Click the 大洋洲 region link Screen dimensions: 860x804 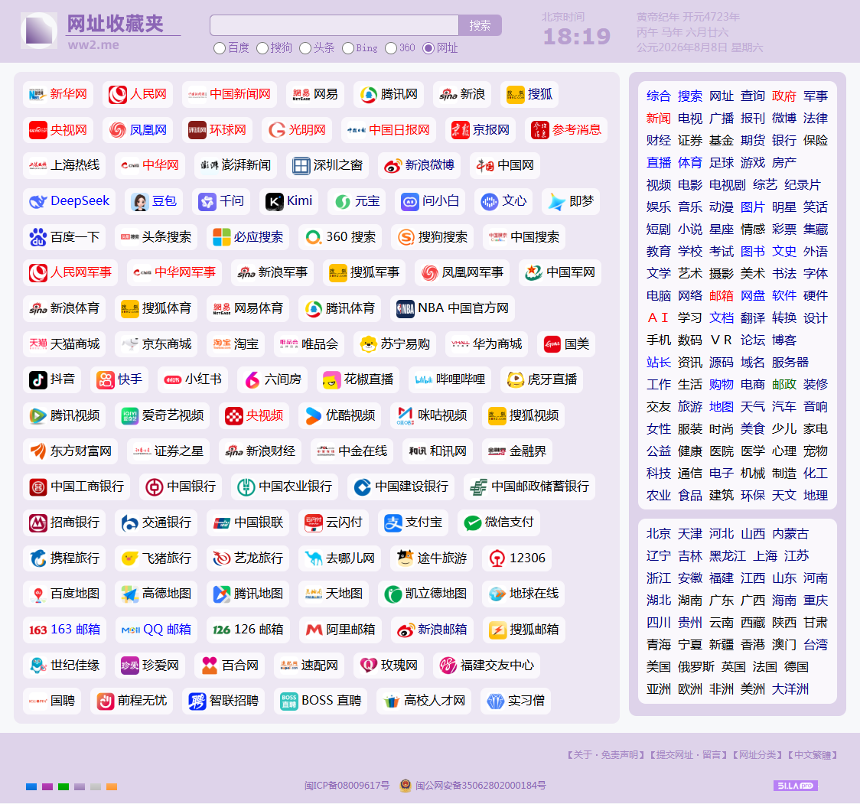(790, 688)
